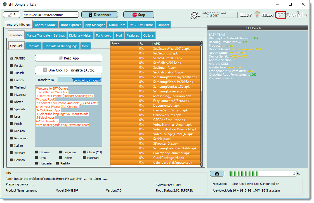Screen dimensions: 314x203
Task: Select the SecSettings2.apk row
Action: [155, 53]
